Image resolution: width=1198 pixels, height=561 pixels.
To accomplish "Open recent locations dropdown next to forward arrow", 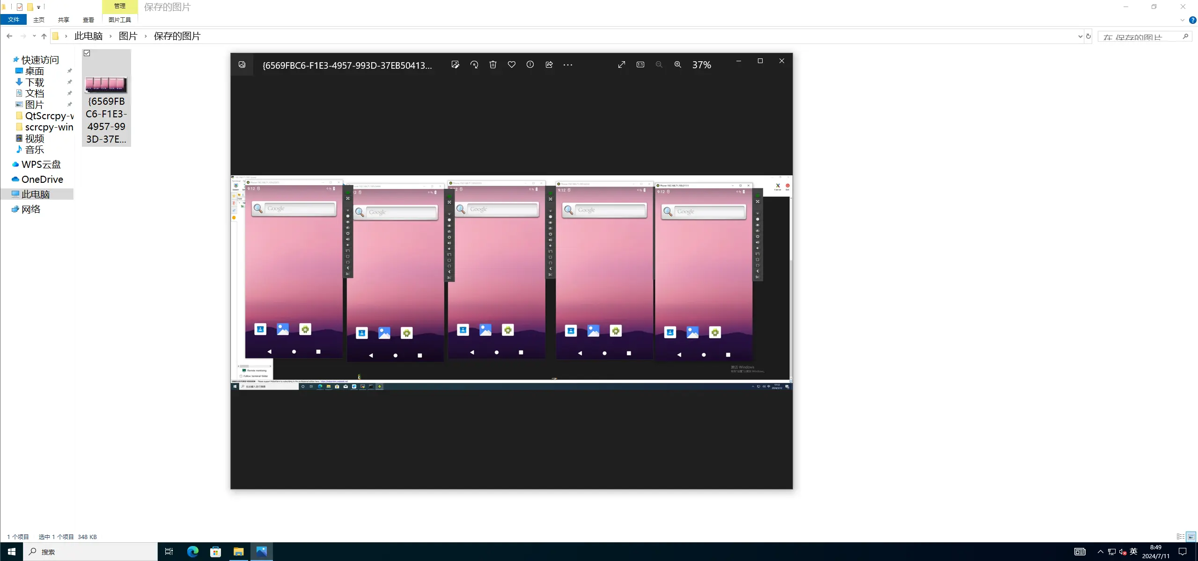I will click(34, 36).
